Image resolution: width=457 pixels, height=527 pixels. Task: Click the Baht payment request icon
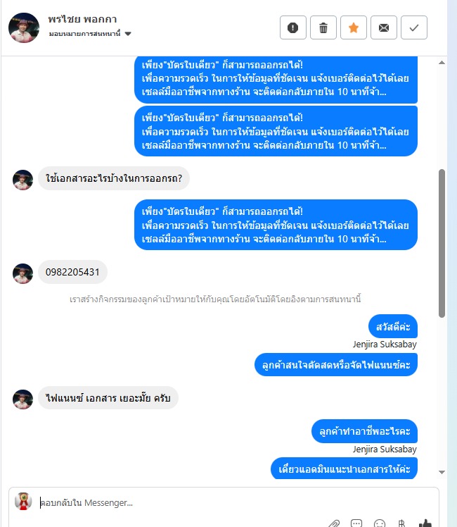(401, 523)
